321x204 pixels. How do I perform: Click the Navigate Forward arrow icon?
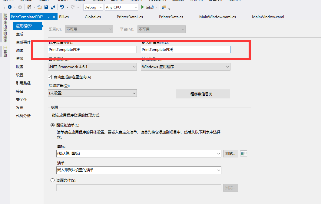point(20,7)
